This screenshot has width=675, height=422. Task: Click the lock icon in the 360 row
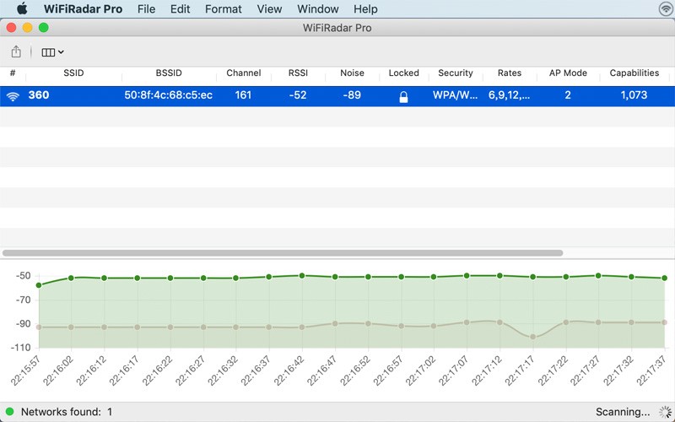(403, 97)
